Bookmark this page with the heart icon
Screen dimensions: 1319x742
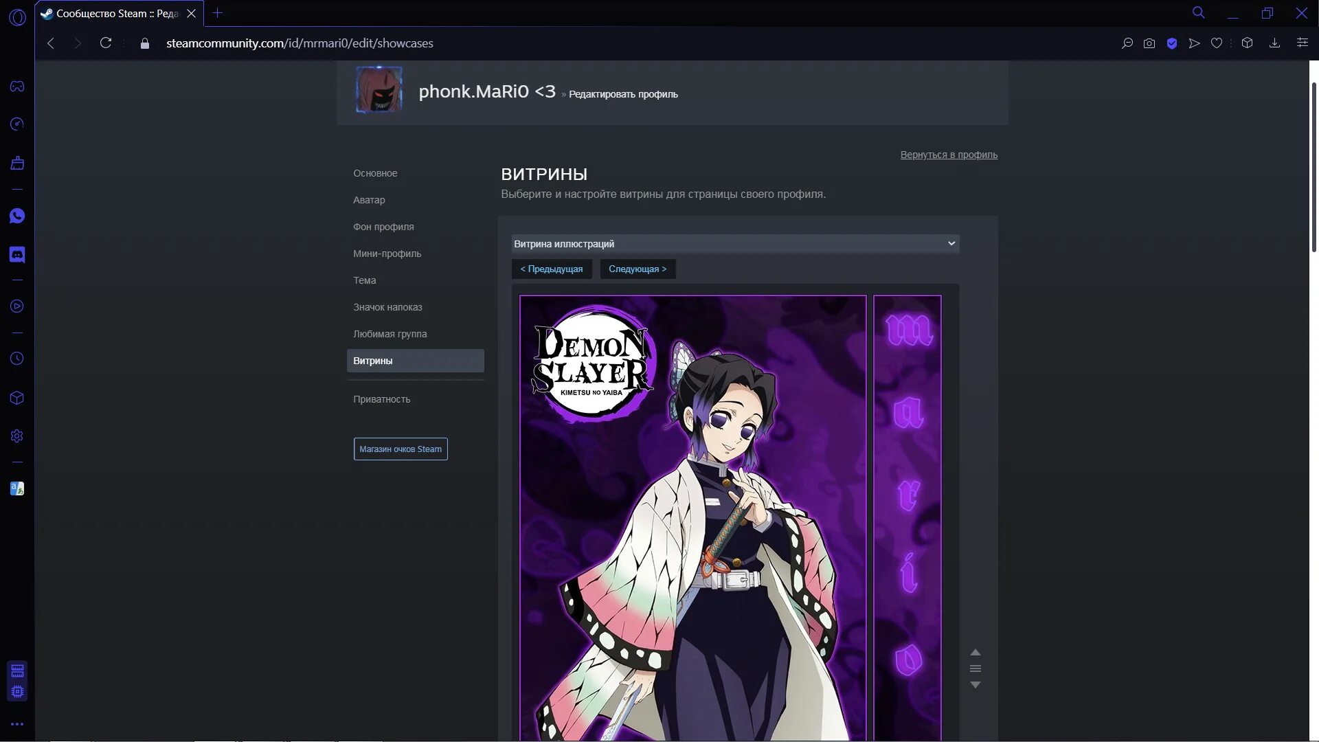tap(1217, 43)
